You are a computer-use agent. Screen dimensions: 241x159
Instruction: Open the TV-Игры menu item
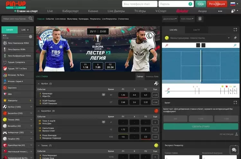click(140, 11)
